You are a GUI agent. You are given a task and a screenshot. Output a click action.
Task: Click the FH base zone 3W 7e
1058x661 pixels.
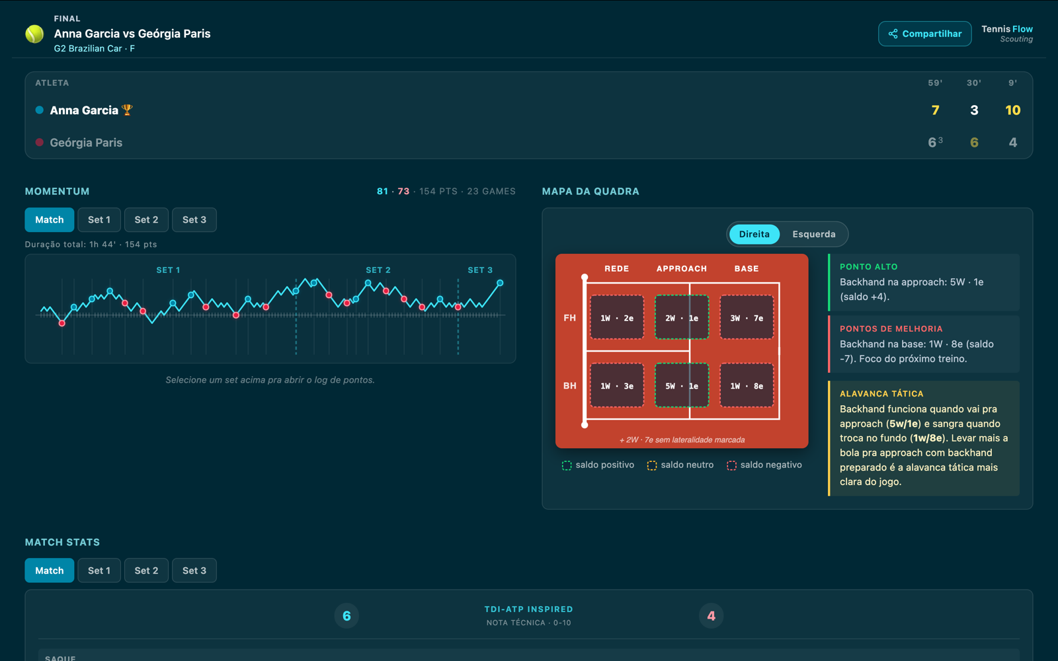[x=747, y=318]
